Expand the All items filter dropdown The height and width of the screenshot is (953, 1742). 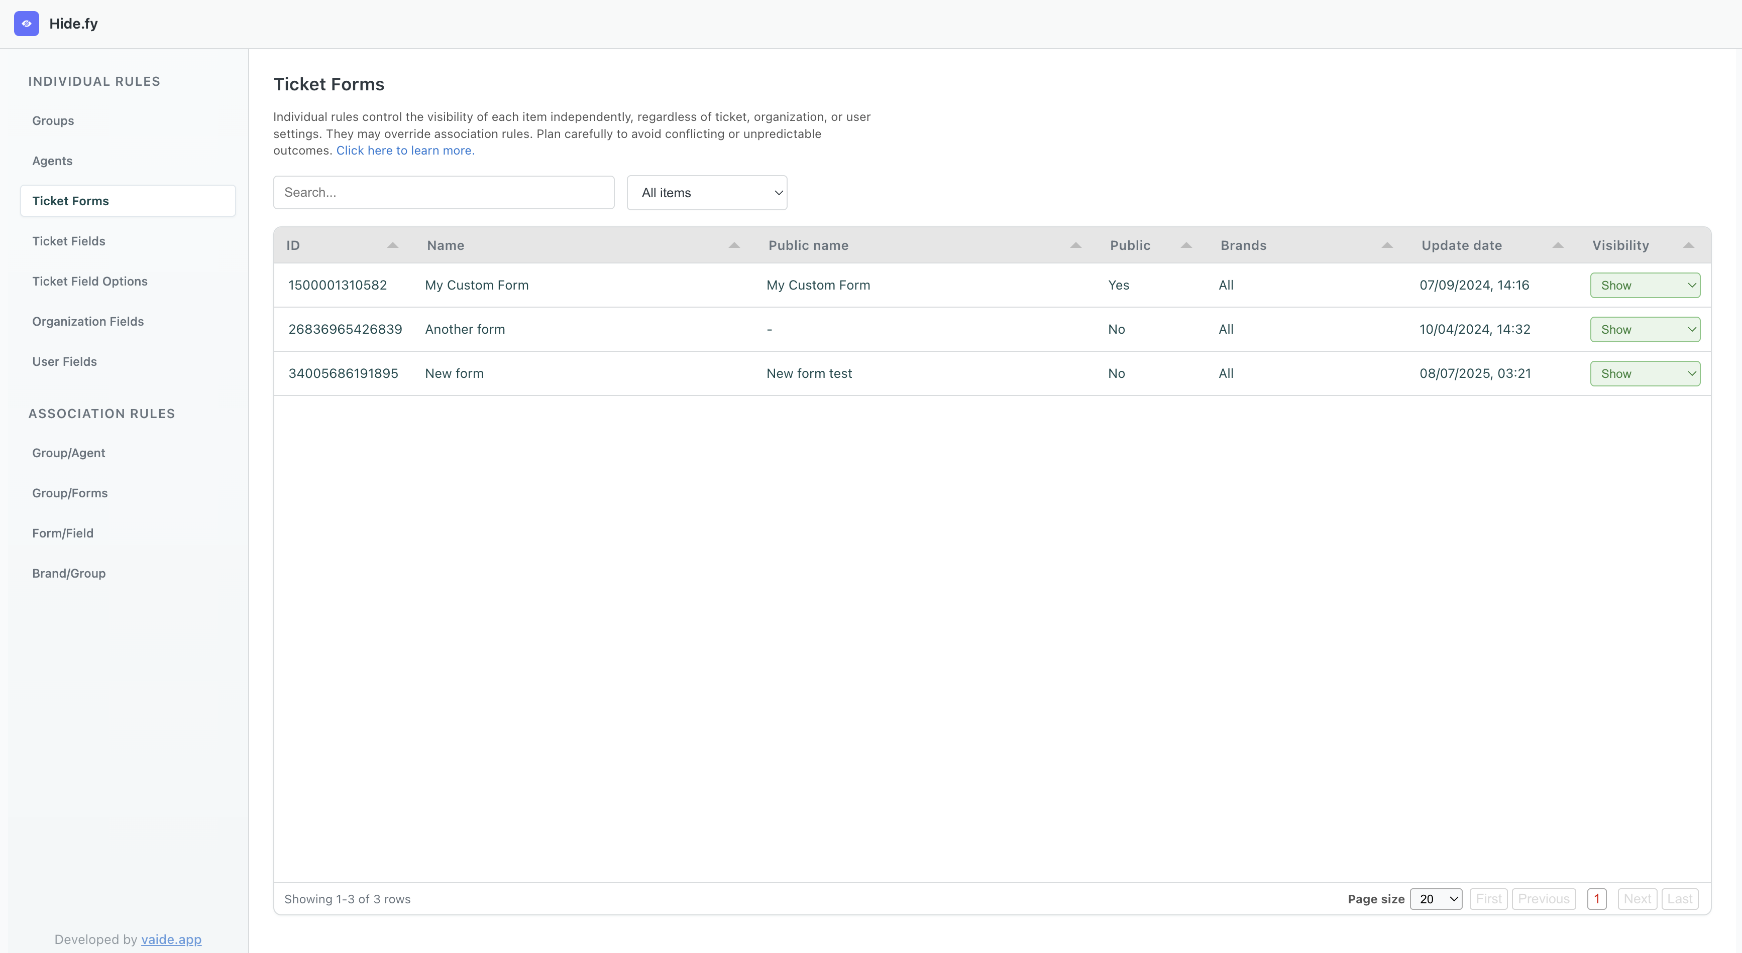pos(707,193)
